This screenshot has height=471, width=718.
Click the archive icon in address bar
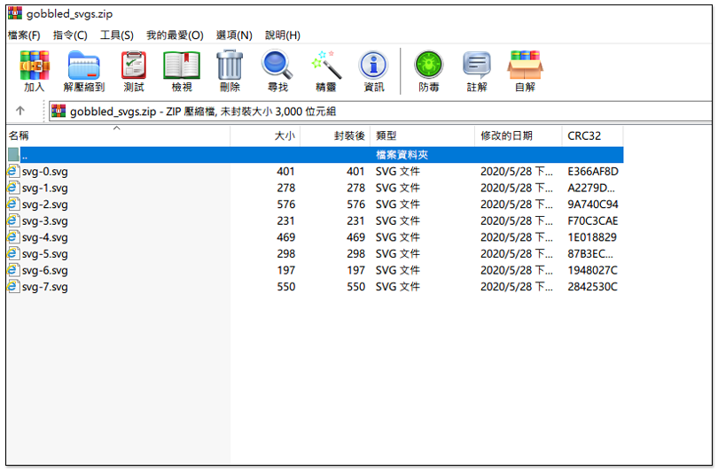(59, 112)
